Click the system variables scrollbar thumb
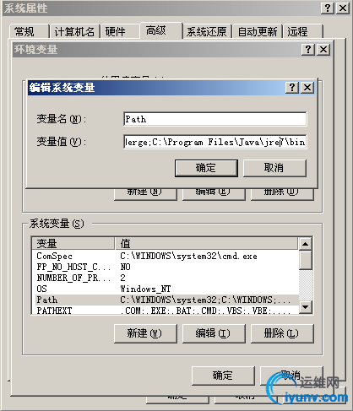353x411 pixels. [306, 261]
